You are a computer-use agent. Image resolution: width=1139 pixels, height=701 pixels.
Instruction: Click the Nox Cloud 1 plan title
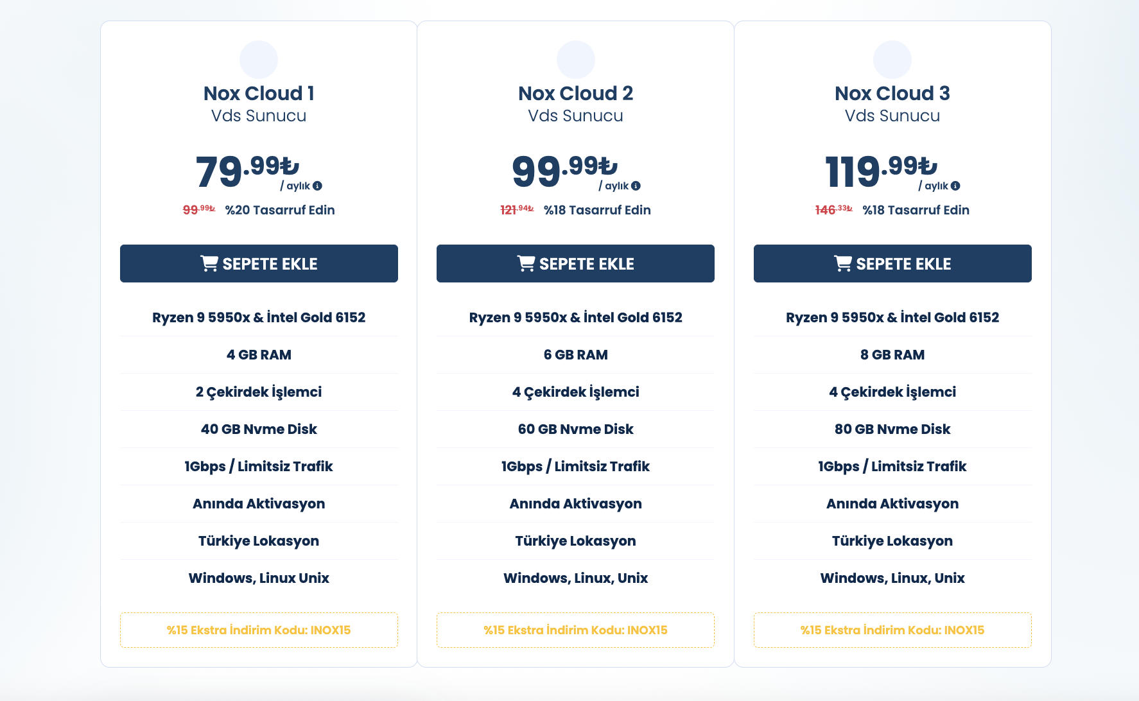tap(259, 93)
